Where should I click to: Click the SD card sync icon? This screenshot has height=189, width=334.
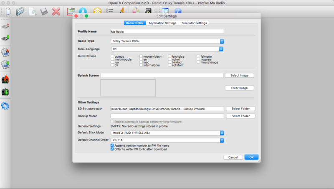pyautogui.click(x=148, y=11)
